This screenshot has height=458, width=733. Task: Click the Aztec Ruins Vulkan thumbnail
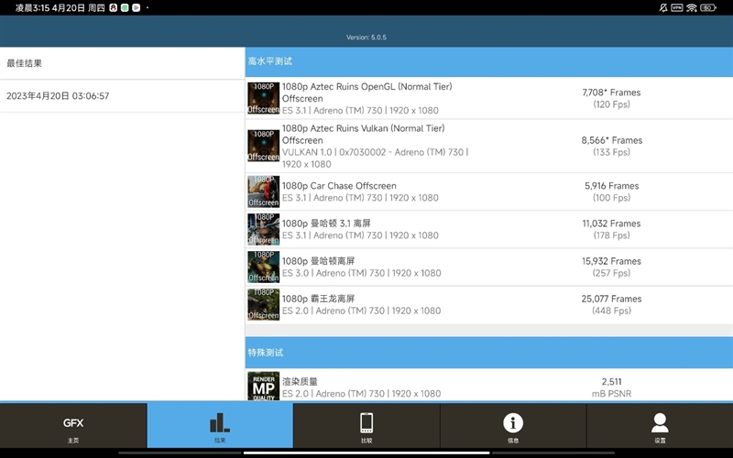[263, 146]
